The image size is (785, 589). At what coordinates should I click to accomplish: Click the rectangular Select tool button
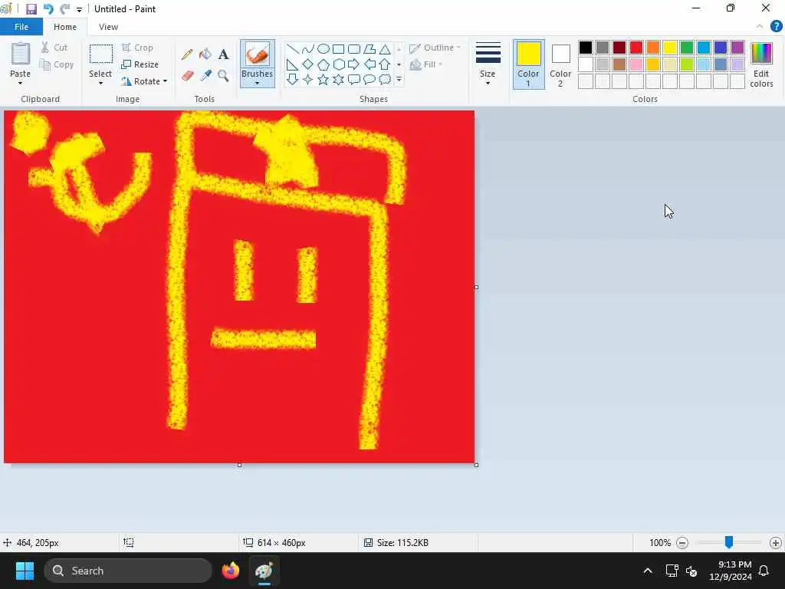point(100,54)
